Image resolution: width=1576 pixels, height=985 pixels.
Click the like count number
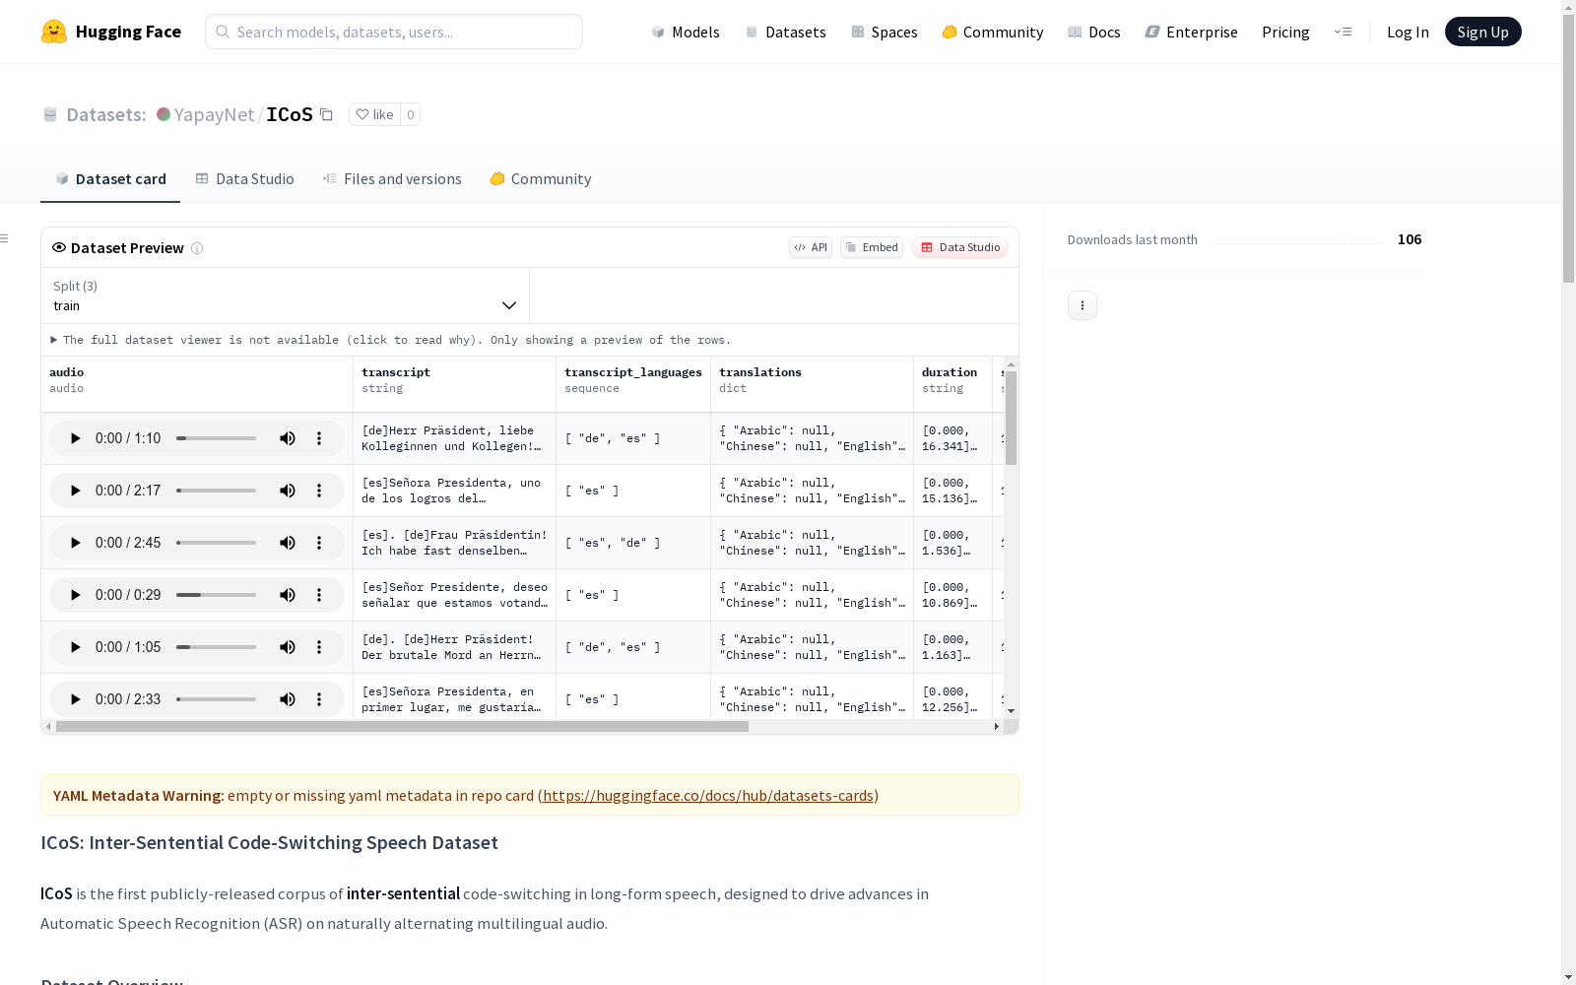click(x=411, y=114)
